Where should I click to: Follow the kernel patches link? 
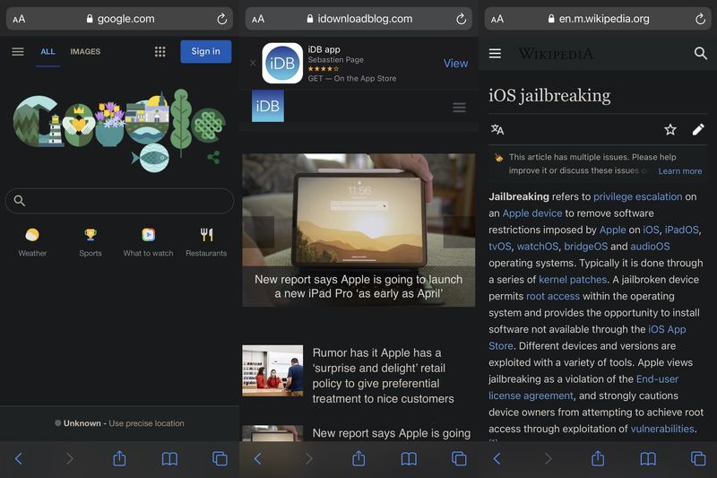(573, 280)
